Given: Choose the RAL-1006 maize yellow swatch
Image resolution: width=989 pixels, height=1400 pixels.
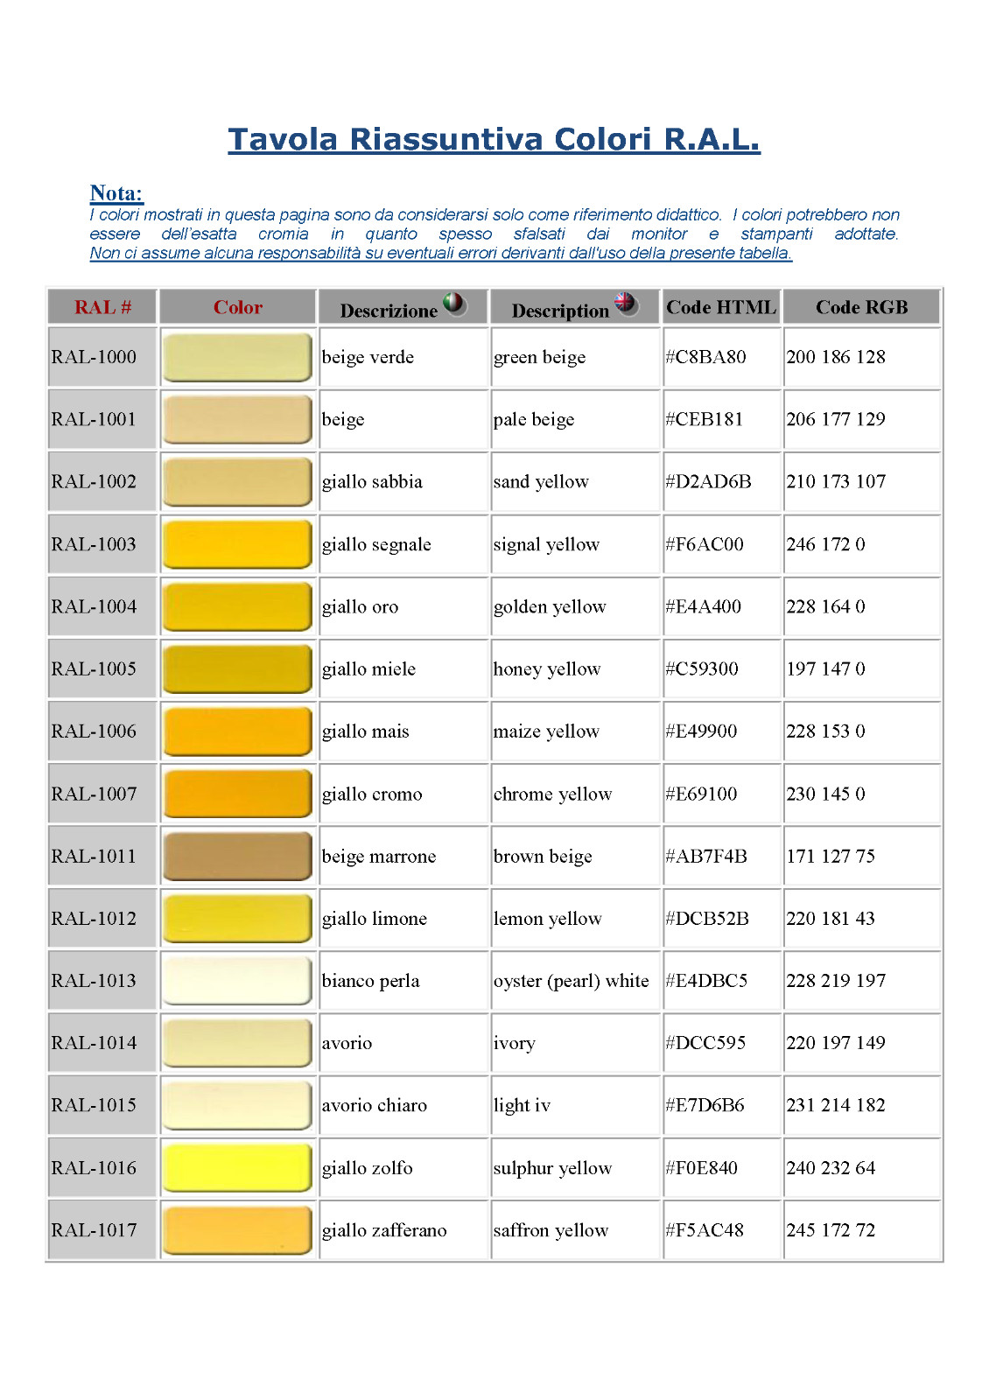Looking at the screenshot, I should tap(237, 731).
